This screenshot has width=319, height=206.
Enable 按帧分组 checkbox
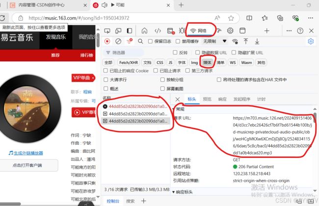click(162, 79)
